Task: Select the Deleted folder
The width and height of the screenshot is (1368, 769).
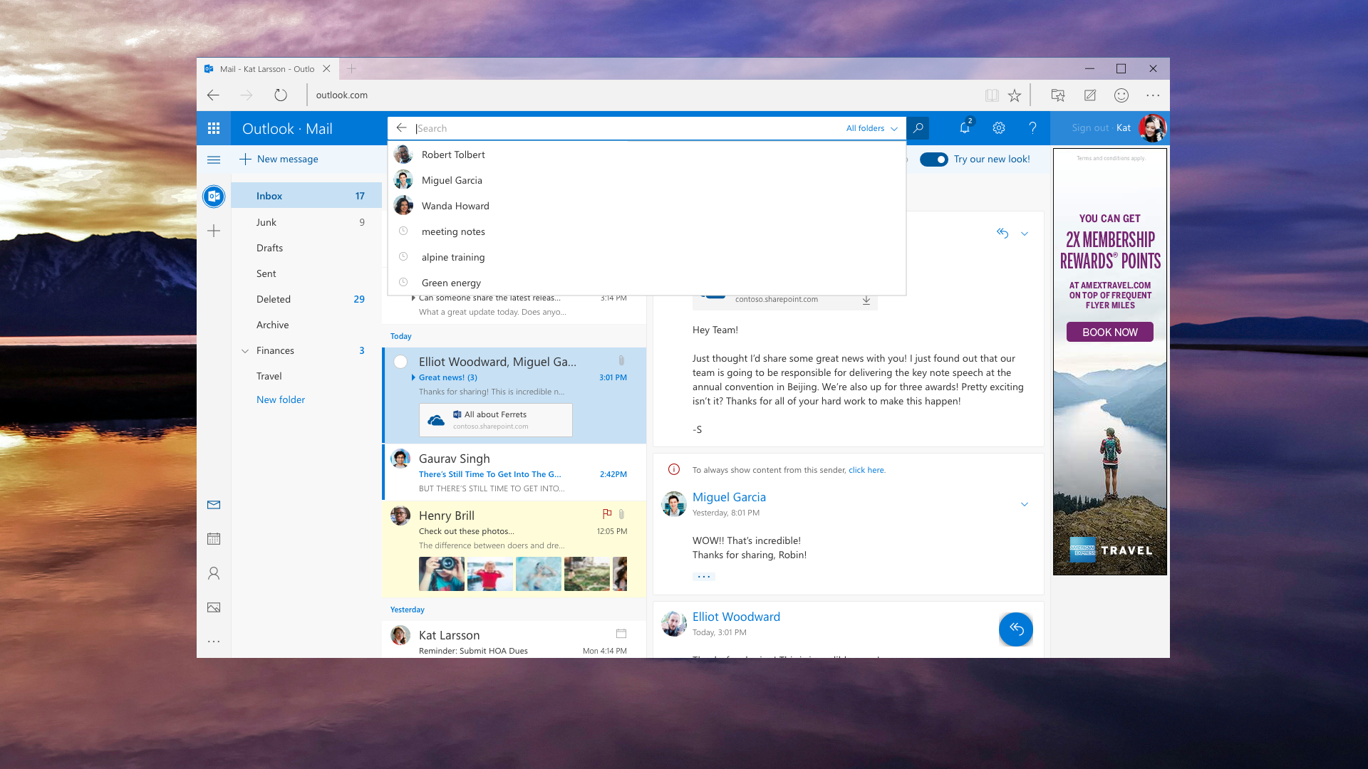Action: [274, 299]
